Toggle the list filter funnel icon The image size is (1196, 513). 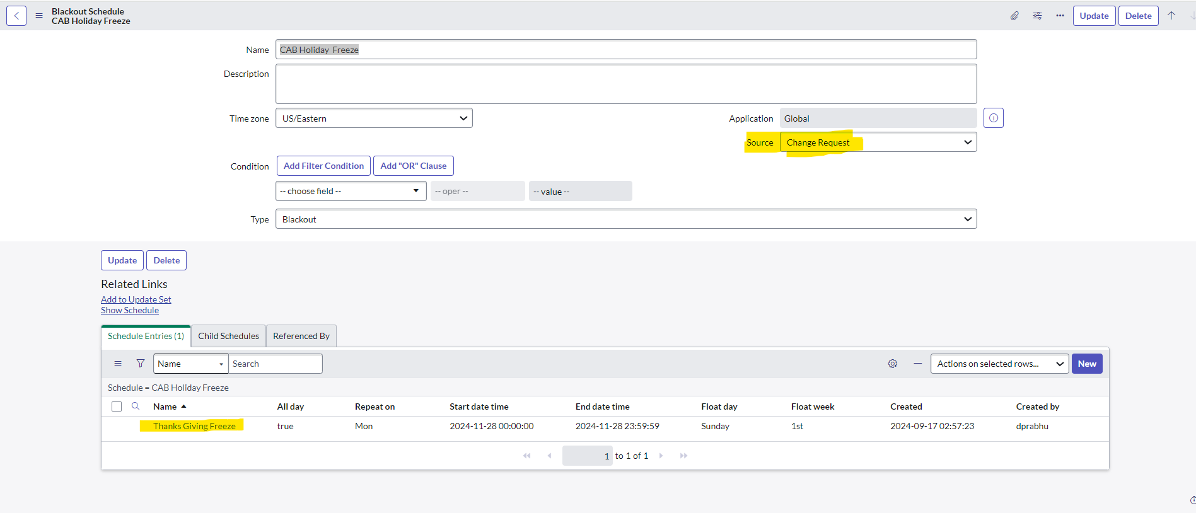tap(141, 364)
